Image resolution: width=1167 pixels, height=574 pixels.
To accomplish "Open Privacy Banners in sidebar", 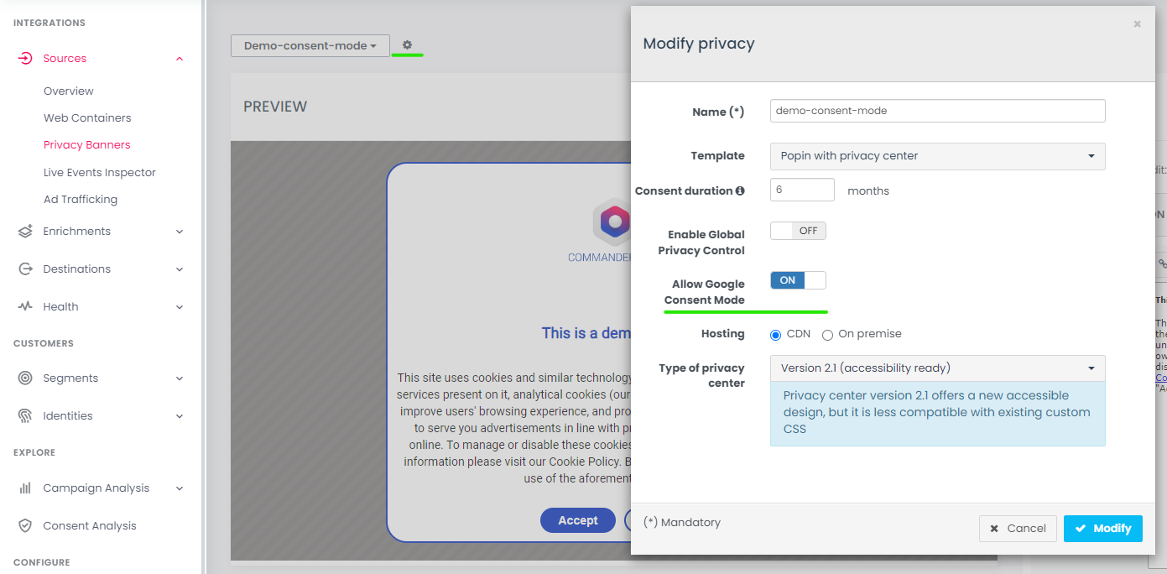I will tap(87, 145).
